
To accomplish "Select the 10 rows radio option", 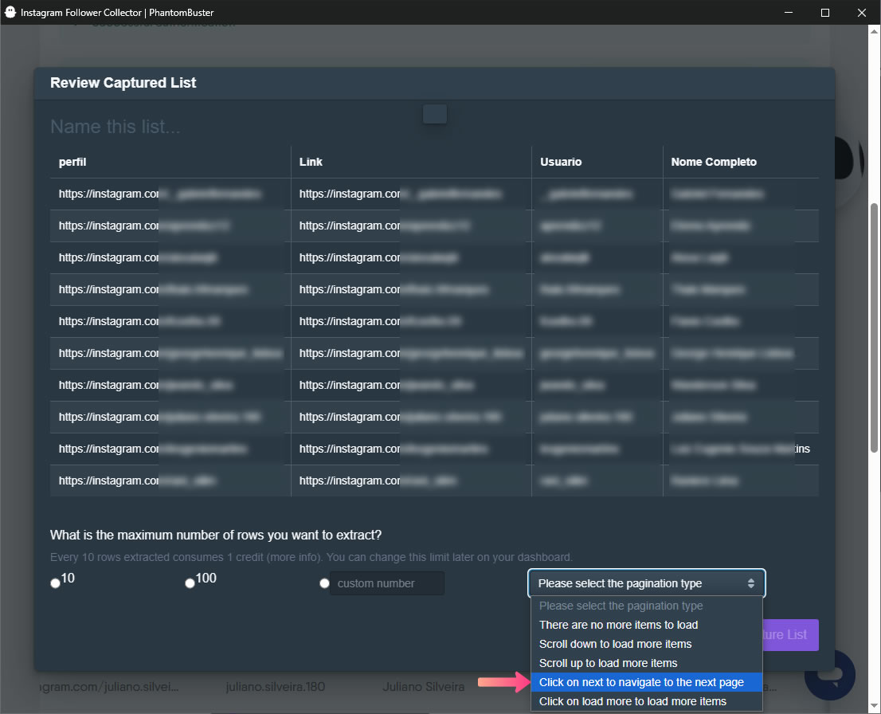I will pyautogui.click(x=55, y=583).
